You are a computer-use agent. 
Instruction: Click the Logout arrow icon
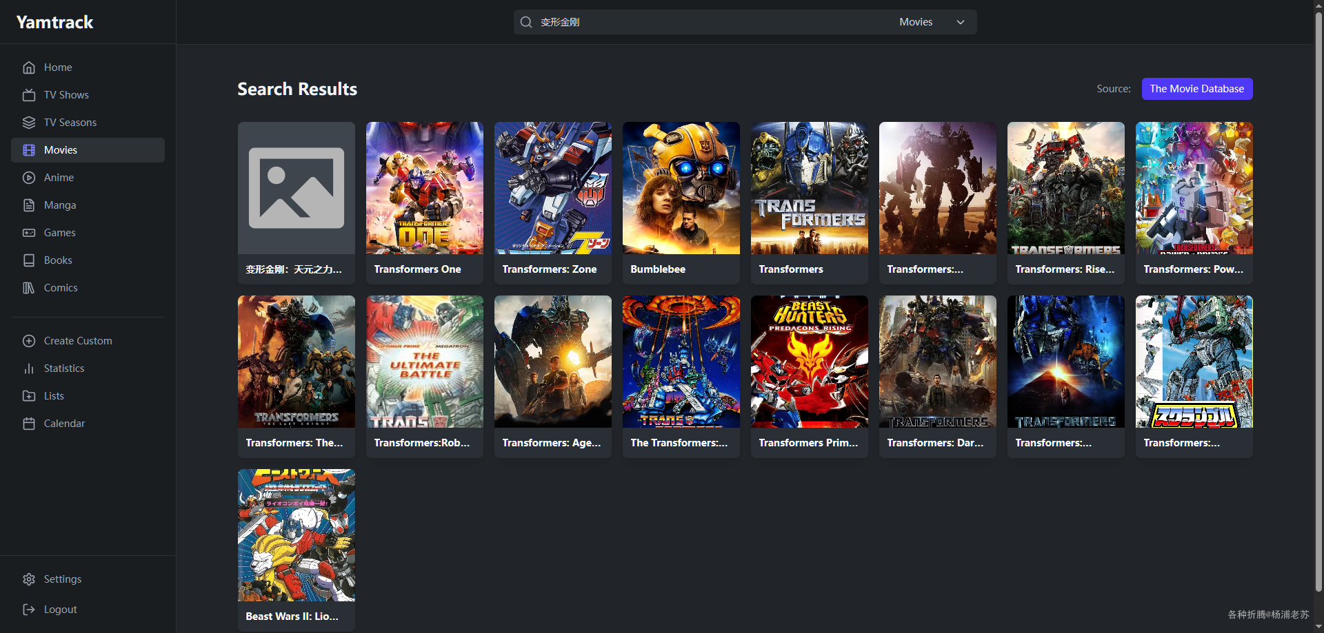coord(29,610)
